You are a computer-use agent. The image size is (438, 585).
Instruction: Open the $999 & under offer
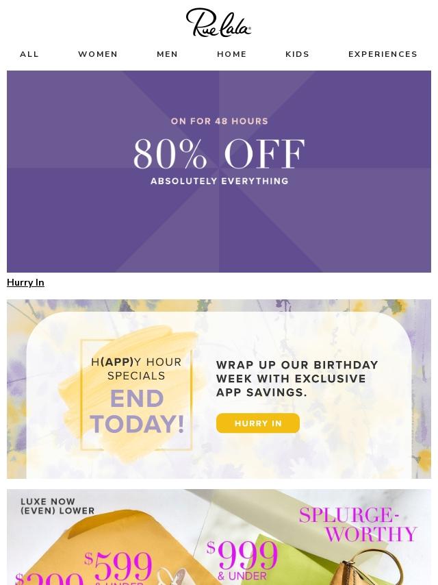click(244, 558)
